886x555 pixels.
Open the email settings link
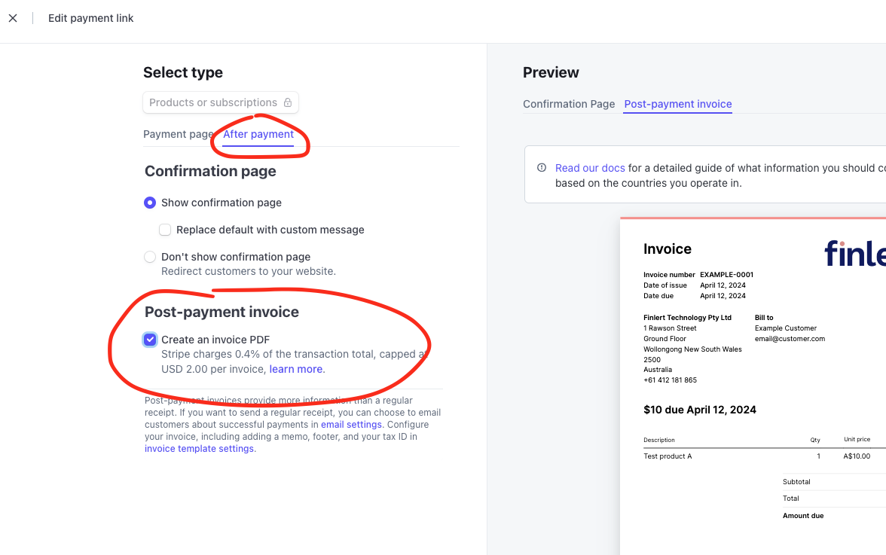click(x=351, y=425)
